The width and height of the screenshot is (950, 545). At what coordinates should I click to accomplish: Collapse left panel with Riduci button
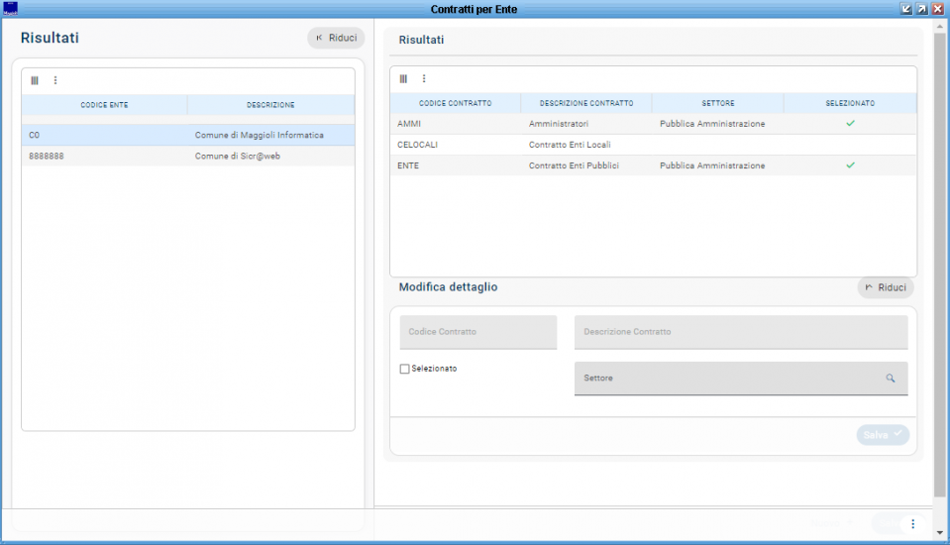(x=336, y=38)
